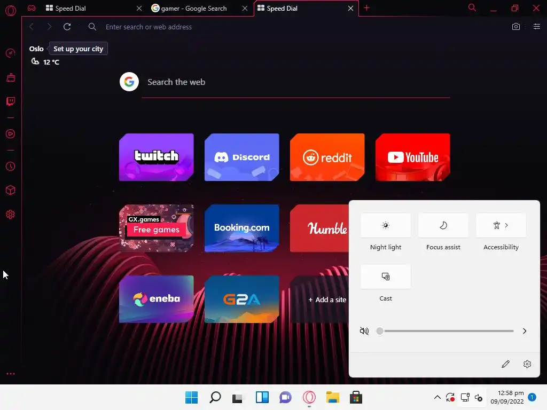Open Booking.com speed dial tile
Viewport: 547px width, 410px height.
pos(242,228)
